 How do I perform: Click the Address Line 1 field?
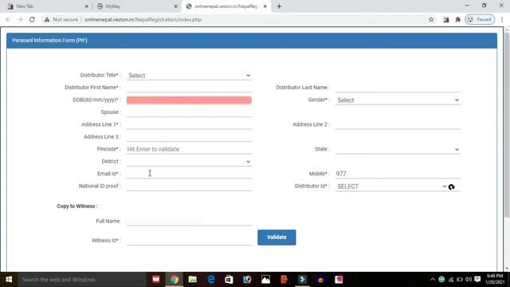point(189,124)
